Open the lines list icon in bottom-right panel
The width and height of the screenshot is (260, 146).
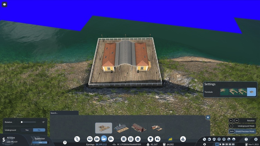click(205, 139)
